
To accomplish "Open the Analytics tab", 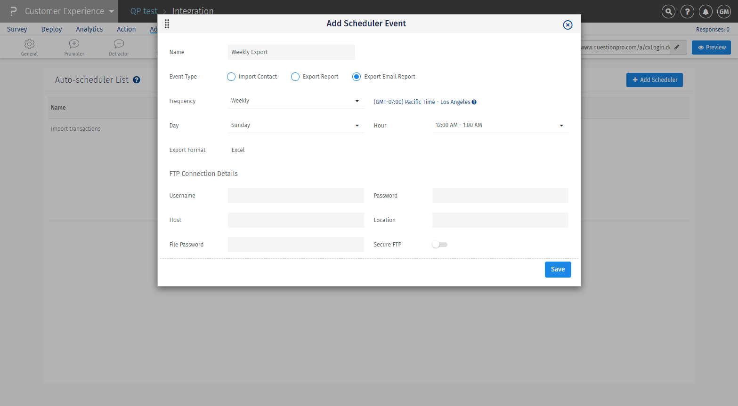I will click(89, 29).
